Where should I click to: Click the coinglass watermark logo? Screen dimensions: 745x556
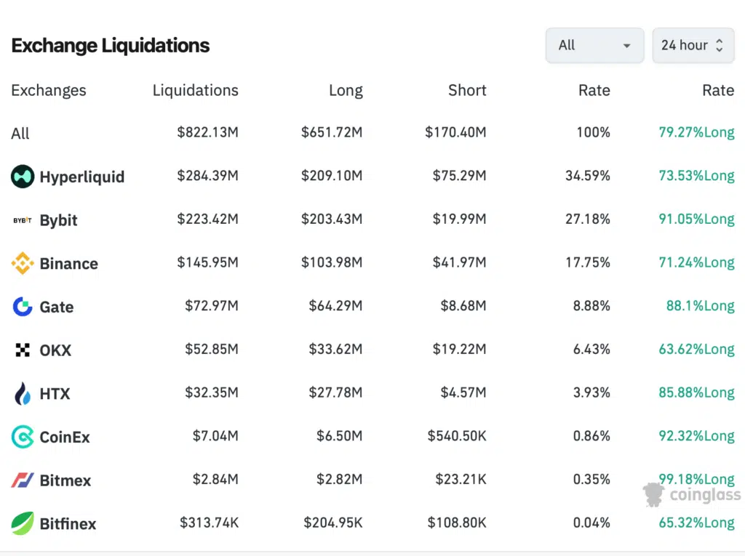click(x=692, y=495)
